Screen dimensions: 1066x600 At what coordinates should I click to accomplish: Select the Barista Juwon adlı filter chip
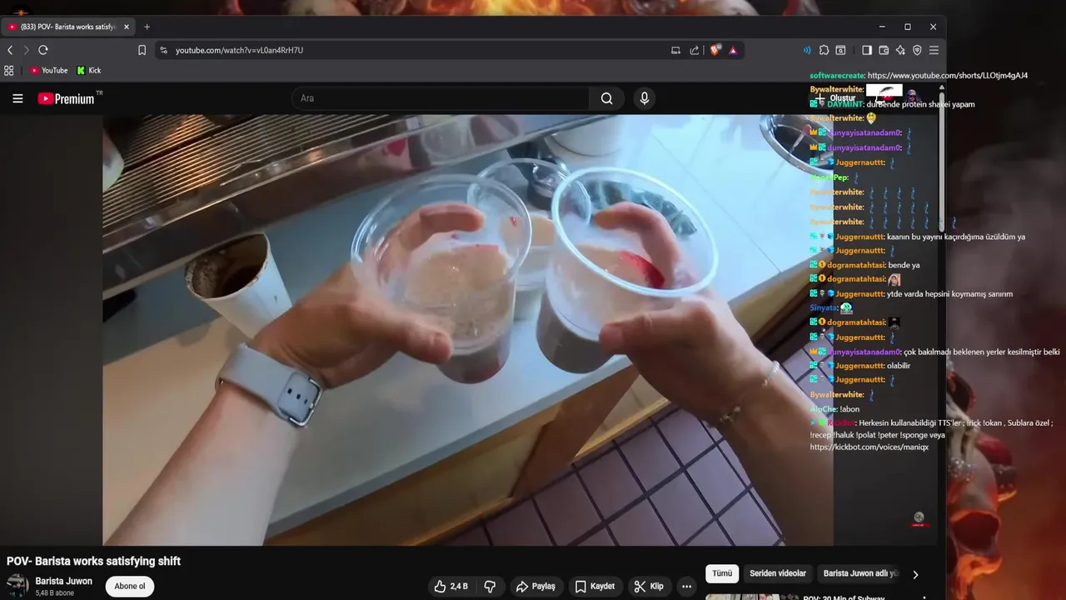860,573
